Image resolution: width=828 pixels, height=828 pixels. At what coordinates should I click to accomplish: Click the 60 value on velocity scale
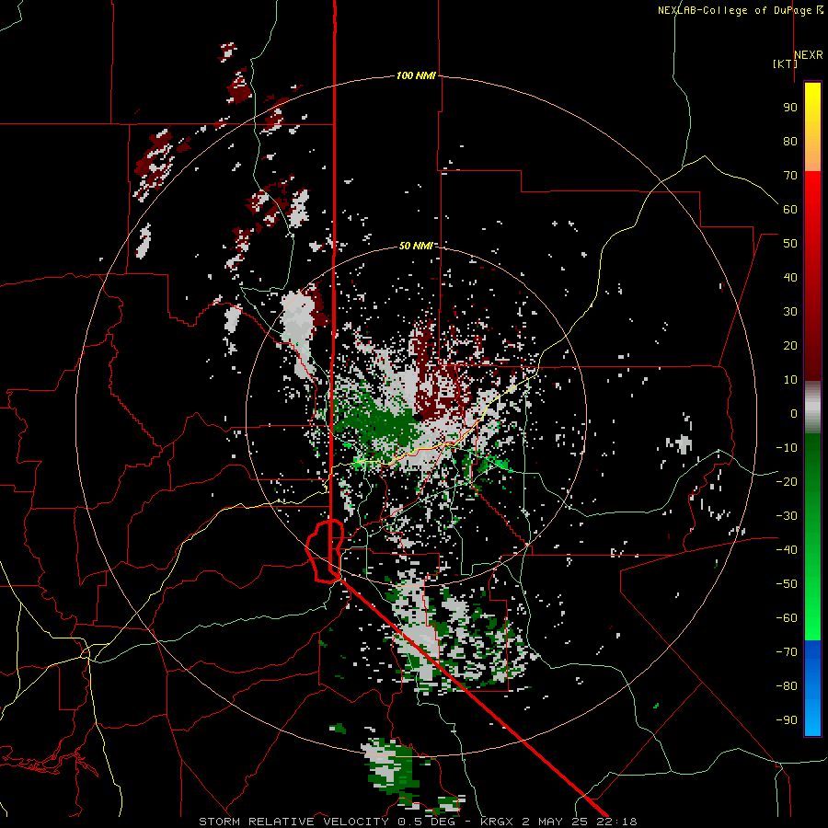[x=790, y=210]
